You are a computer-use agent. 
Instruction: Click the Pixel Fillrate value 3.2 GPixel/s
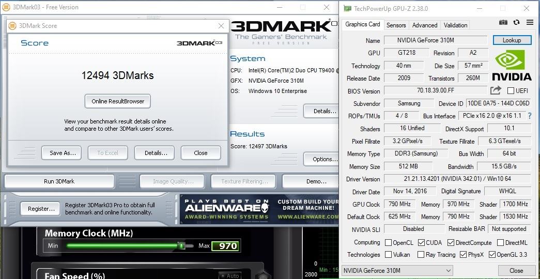click(407, 141)
